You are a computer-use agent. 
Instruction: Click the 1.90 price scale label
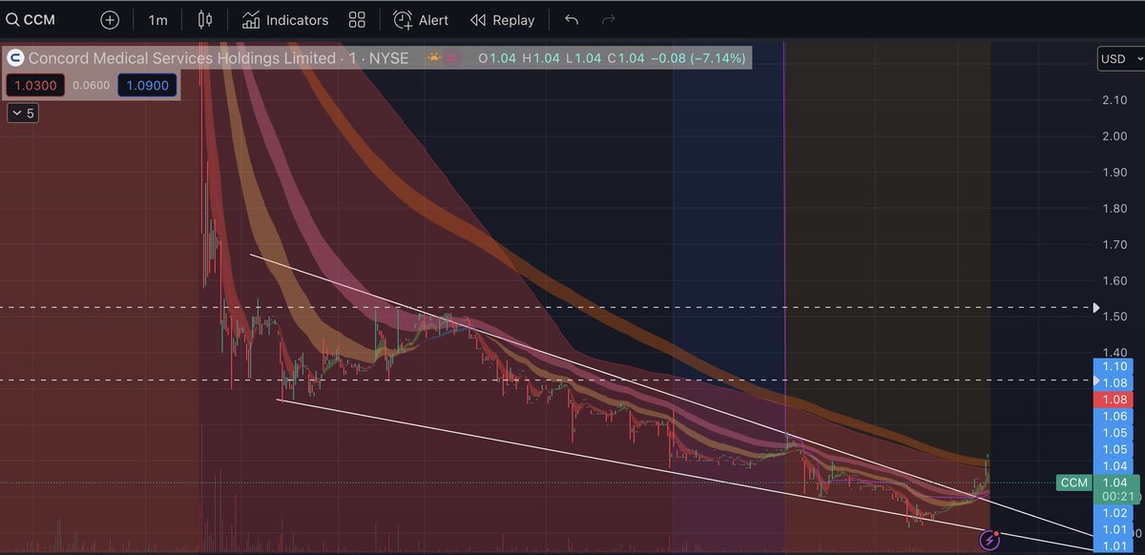[1116, 172]
